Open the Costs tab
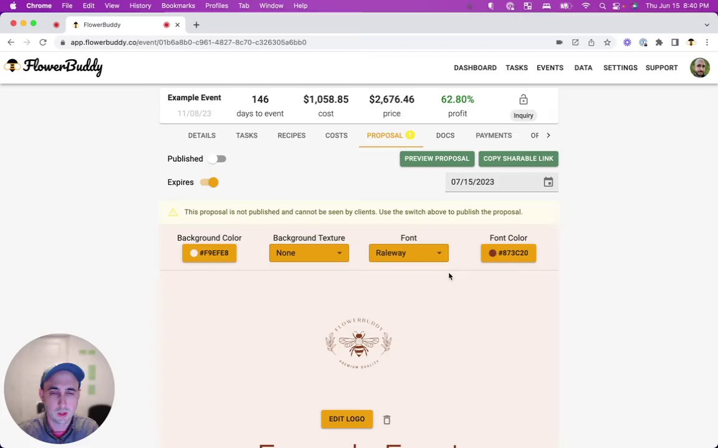Viewport: 718px width, 448px height. pyautogui.click(x=337, y=135)
